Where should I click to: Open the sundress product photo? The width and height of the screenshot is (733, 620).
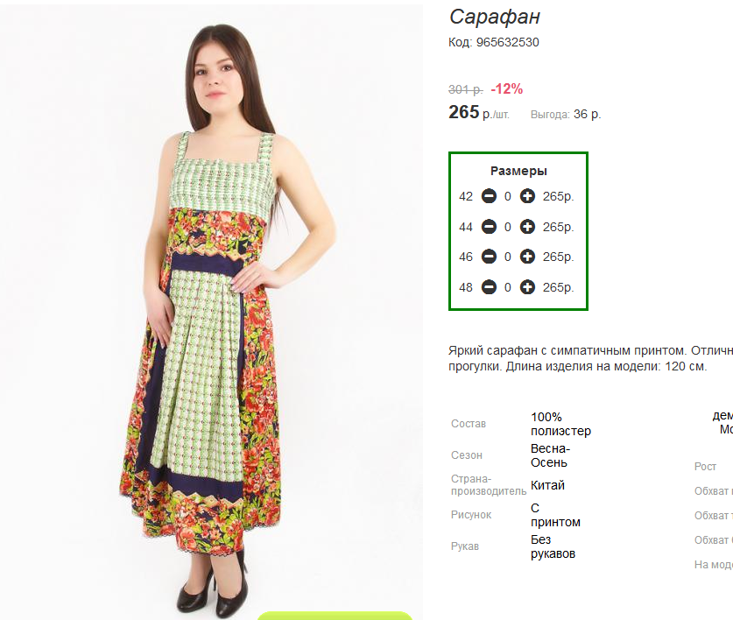click(x=211, y=308)
